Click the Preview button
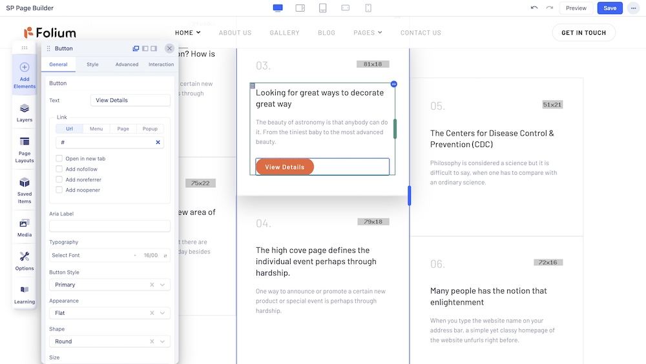This screenshot has width=646, height=364. click(576, 8)
